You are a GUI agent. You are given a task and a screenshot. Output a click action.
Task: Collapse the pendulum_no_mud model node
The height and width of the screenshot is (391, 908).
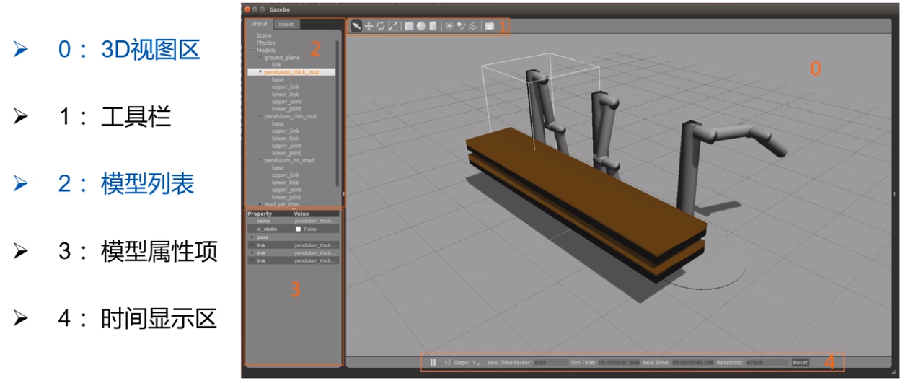pos(260,160)
